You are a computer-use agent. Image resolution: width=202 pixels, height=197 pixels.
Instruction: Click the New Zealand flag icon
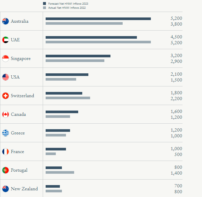(6, 189)
